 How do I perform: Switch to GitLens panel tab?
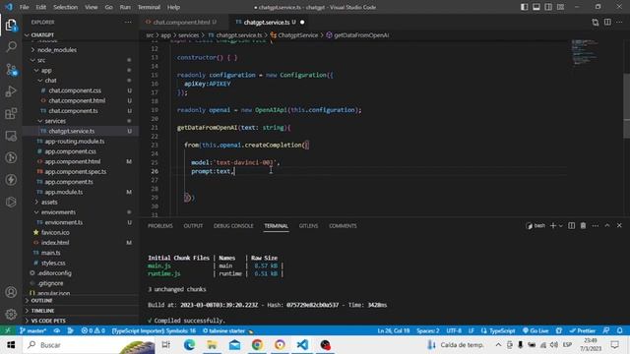(308, 226)
